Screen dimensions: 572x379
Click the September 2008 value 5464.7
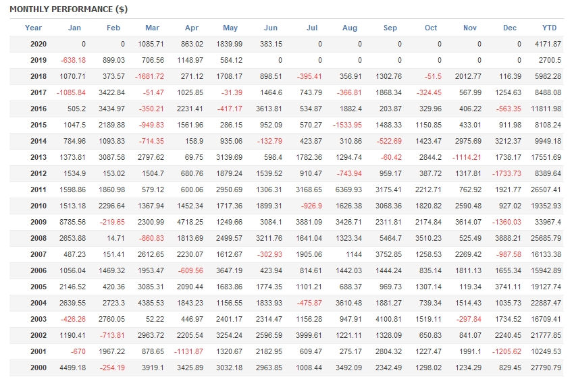pyautogui.click(x=390, y=238)
